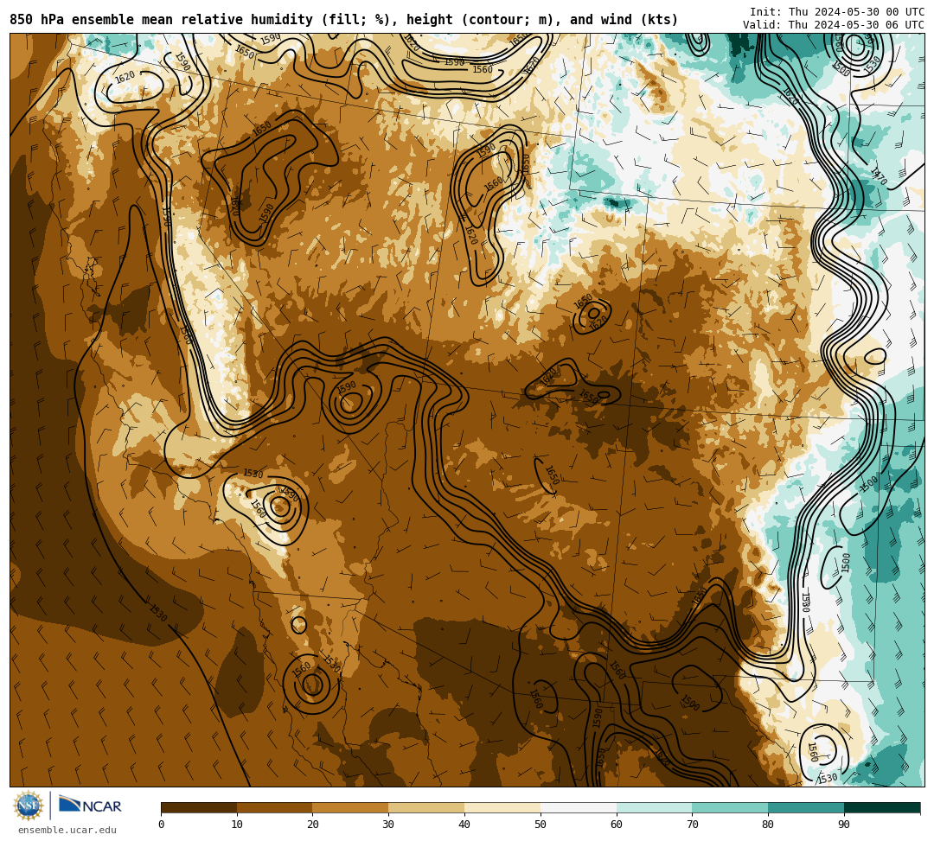Viewport: 934px width, 841px height.
Task: Click the Valid: Thu 2024-05-30 06 UTC text
Action: pos(834,25)
